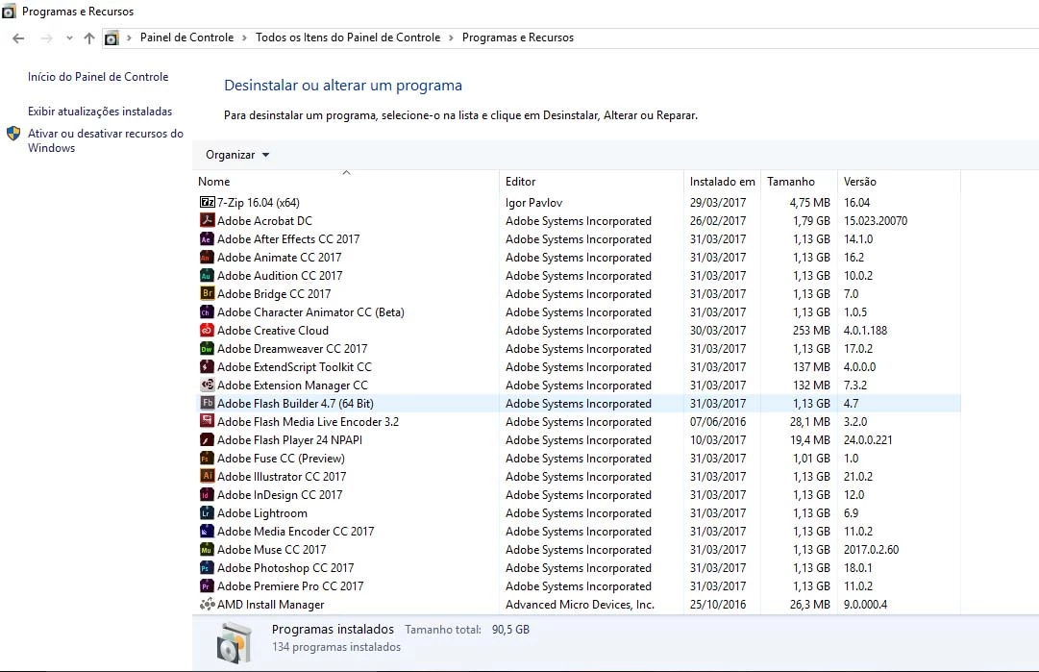Click the Adobe Fuse CC icon
Viewport: 1039px width, 672px height.
pyautogui.click(x=208, y=458)
